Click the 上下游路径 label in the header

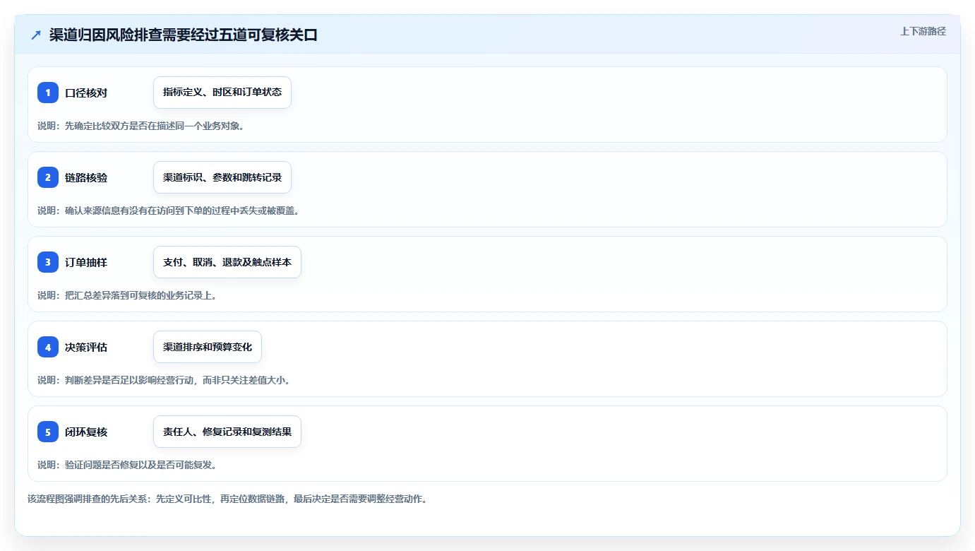pos(923,31)
